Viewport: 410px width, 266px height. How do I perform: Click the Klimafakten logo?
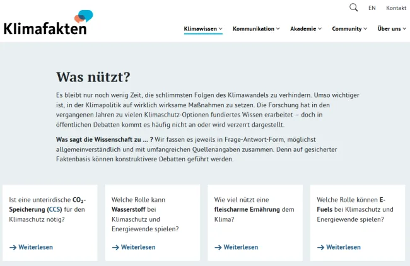click(47, 23)
